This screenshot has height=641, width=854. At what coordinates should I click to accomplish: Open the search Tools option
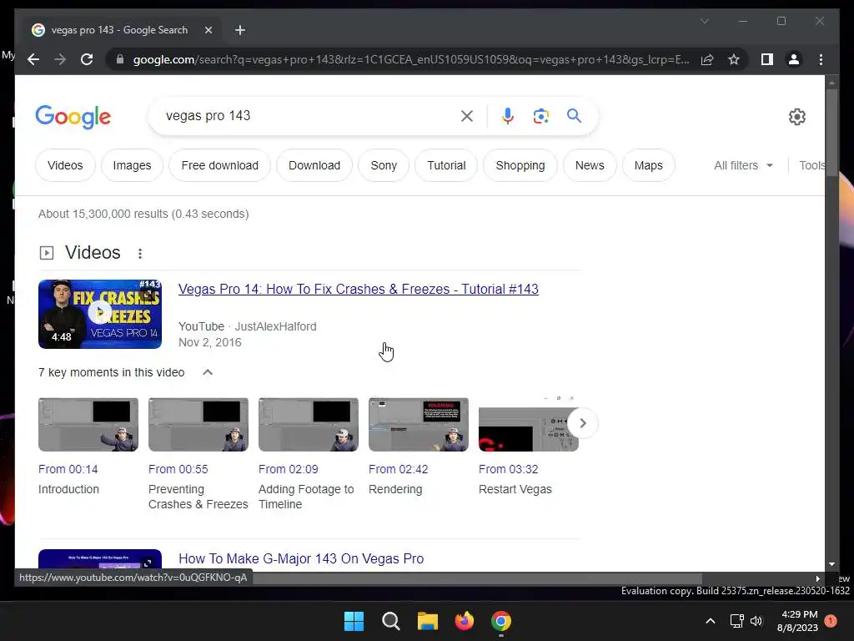click(x=811, y=165)
